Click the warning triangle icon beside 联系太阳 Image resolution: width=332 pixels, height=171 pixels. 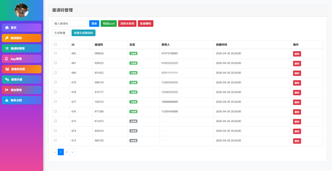click(x=7, y=100)
